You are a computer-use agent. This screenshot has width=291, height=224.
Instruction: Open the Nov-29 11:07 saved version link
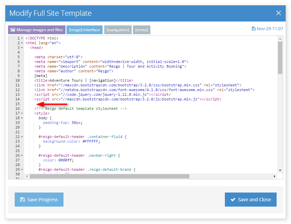[x=267, y=29]
